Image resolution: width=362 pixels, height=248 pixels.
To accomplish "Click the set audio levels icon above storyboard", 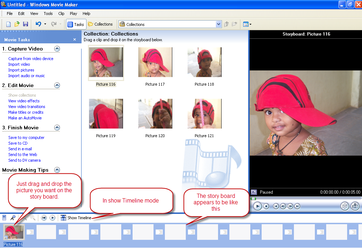I will click(x=4, y=218).
